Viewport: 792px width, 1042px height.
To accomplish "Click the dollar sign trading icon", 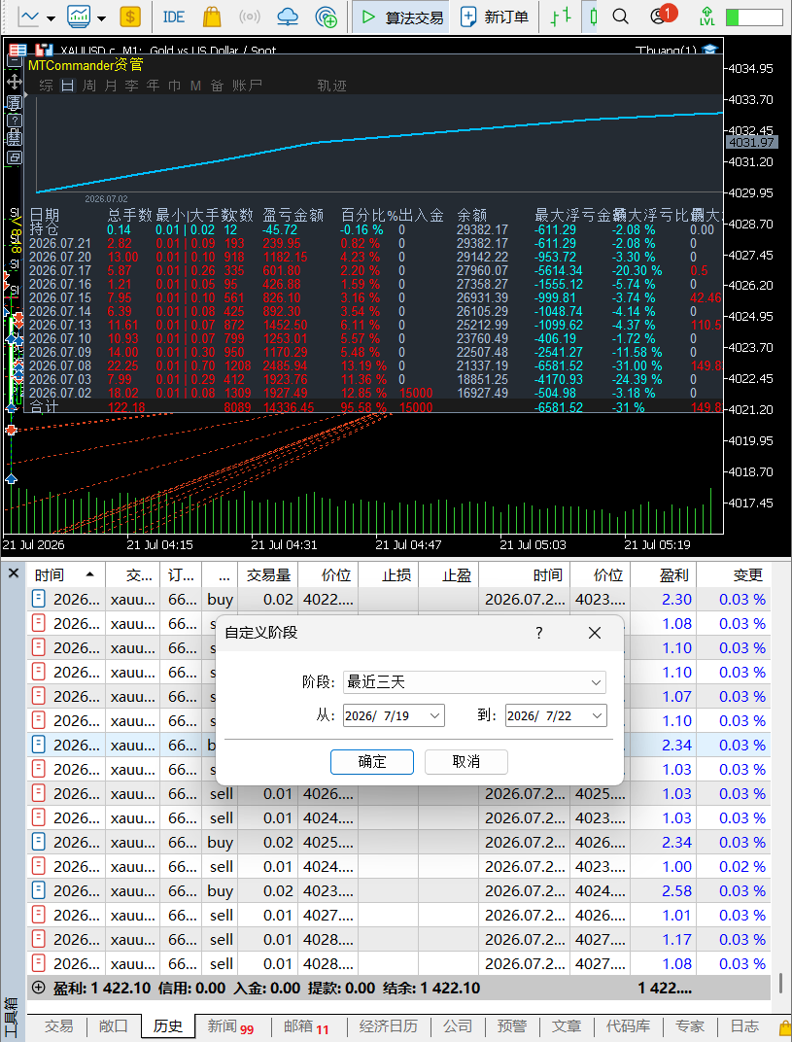I will [130, 17].
